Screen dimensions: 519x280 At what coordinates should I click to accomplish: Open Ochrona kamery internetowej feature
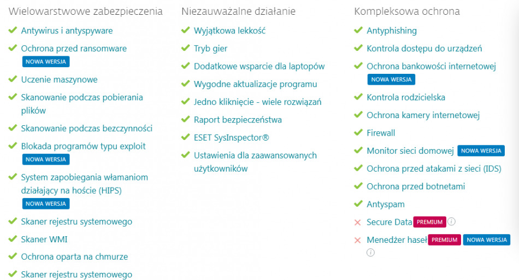(x=423, y=115)
